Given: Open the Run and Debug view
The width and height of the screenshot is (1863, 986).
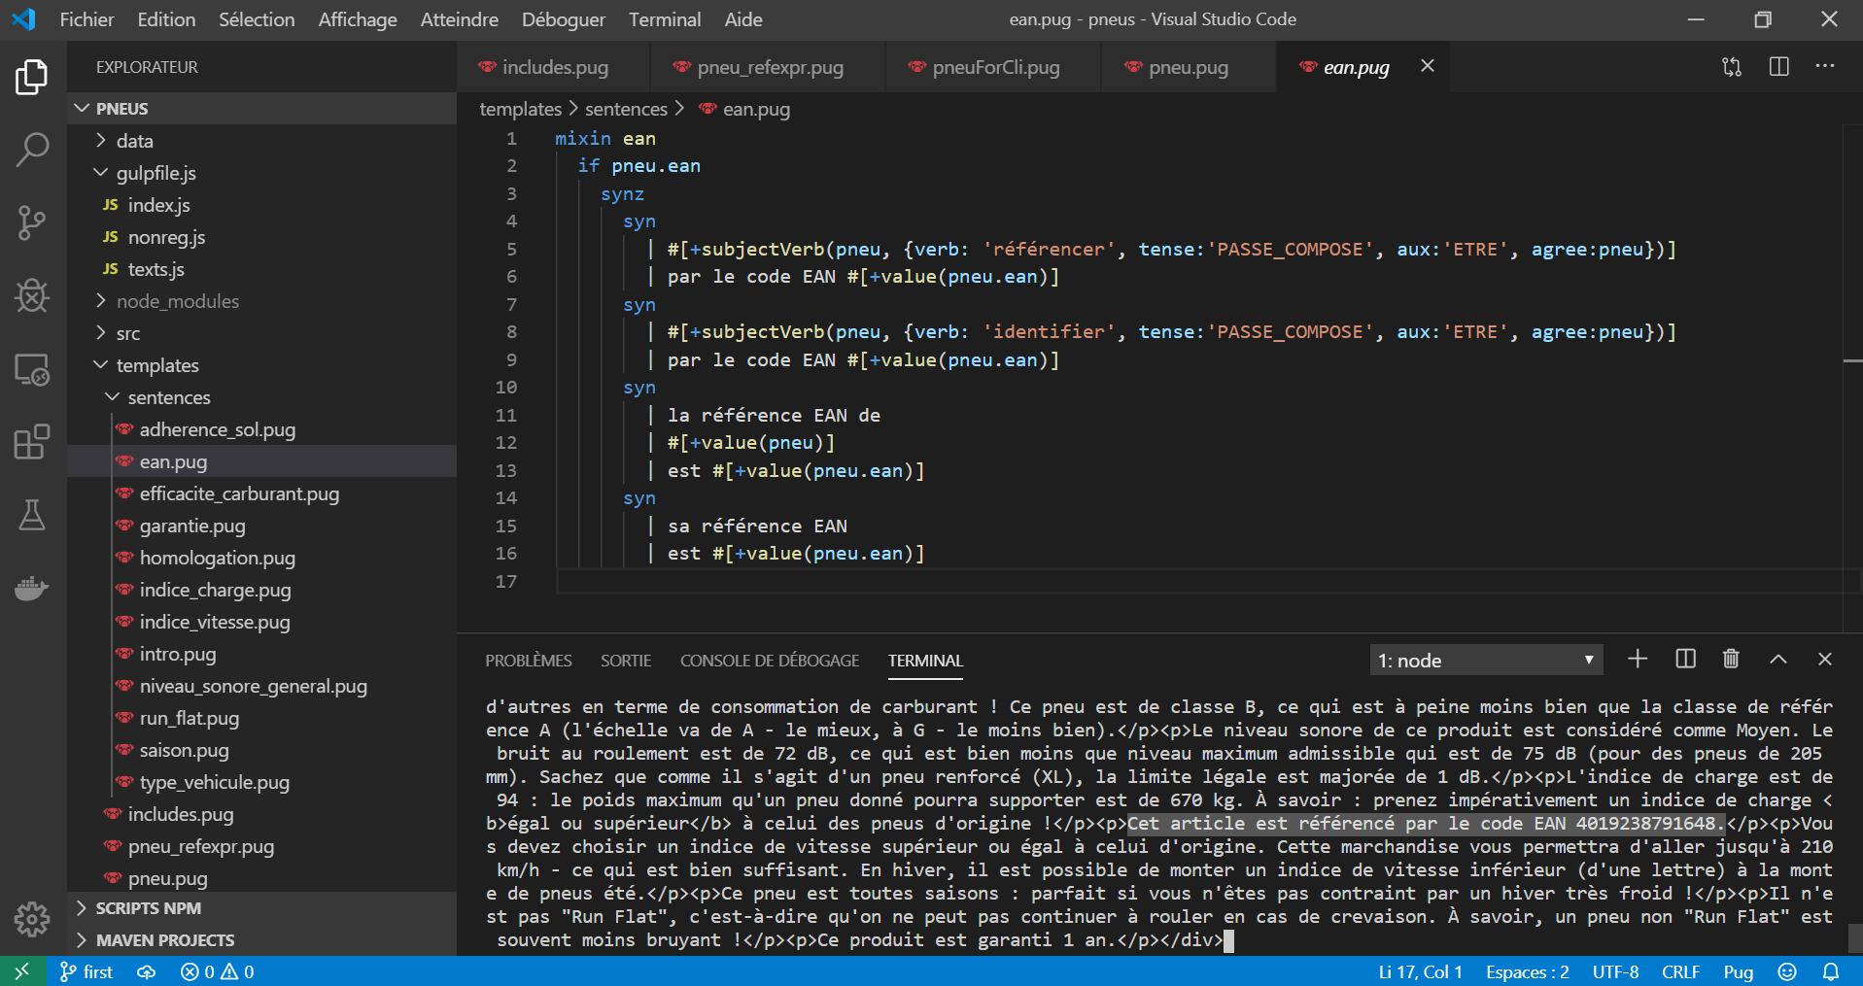Looking at the screenshot, I should [x=32, y=296].
